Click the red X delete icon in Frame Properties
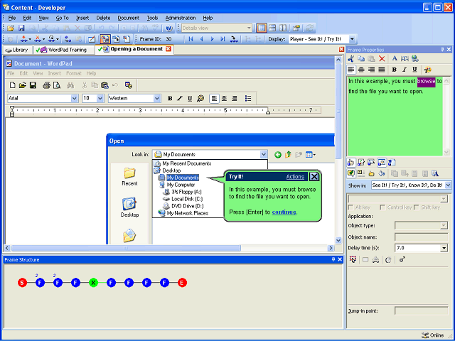The image size is (455, 341). 382,58
